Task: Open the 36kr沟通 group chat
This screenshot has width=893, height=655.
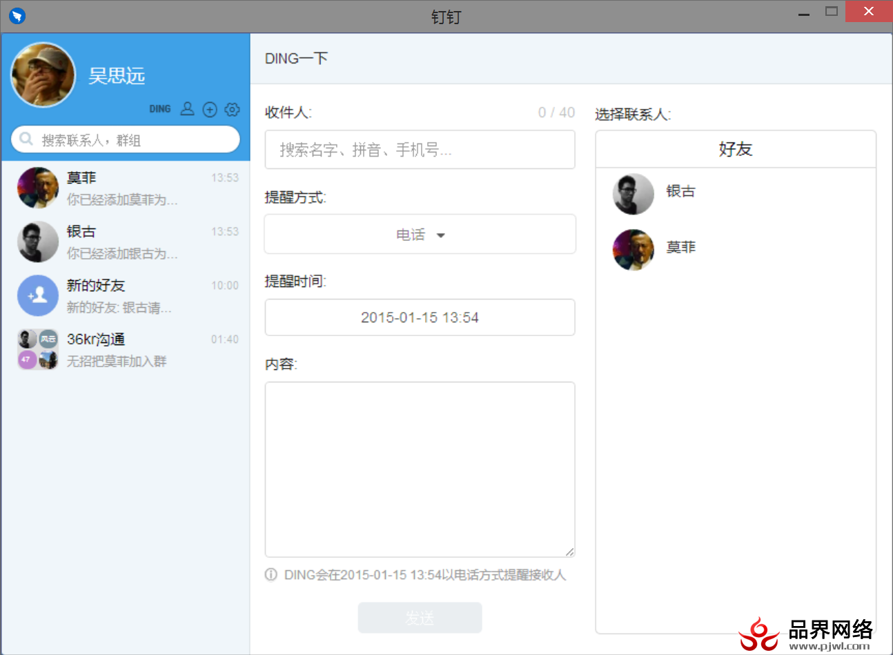Action: 126,349
